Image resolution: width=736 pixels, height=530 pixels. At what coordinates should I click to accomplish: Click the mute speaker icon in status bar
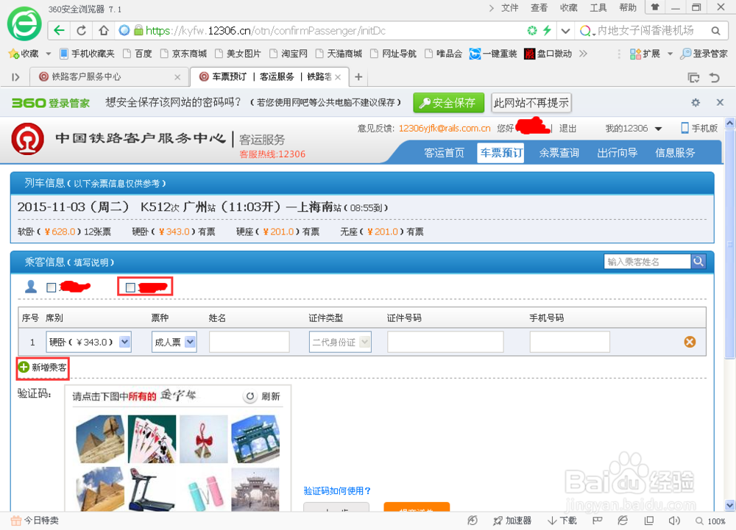[x=674, y=520]
